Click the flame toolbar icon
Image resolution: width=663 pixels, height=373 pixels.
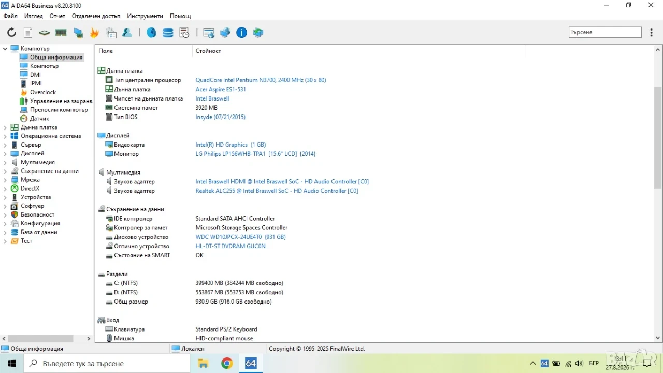pyautogui.click(x=94, y=33)
